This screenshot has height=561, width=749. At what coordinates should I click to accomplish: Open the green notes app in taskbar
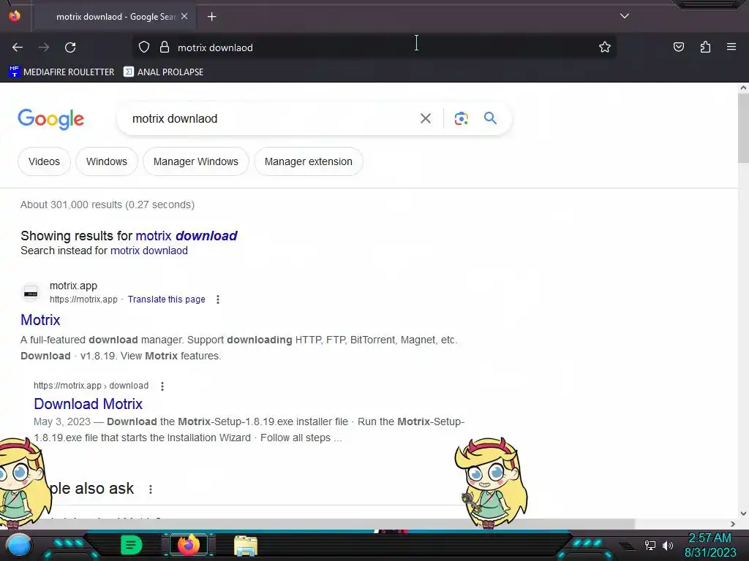click(x=132, y=545)
